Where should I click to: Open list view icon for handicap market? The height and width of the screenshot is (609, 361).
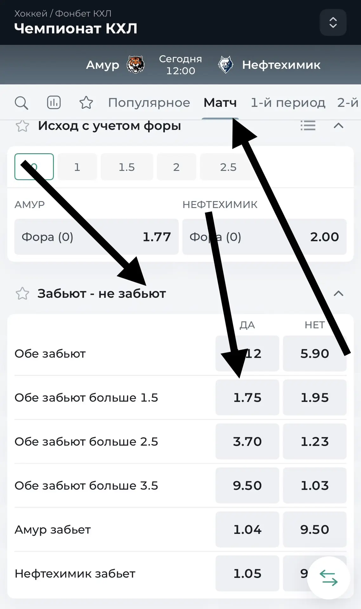[308, 126]
